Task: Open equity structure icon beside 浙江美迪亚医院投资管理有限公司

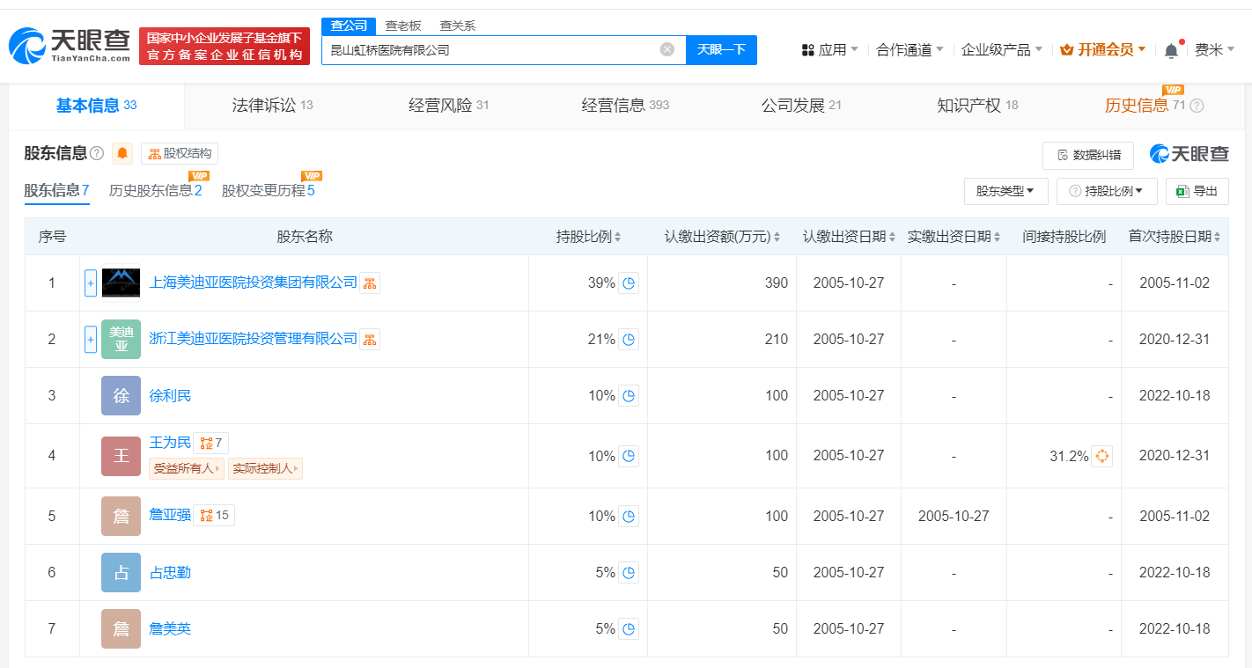Action: [370, 340]
